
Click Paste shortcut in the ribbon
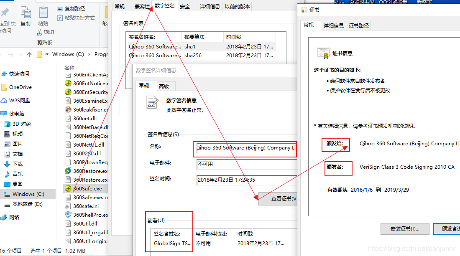coord(76,18)
